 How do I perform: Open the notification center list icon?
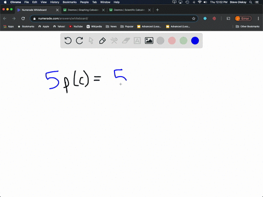(257, 2)
